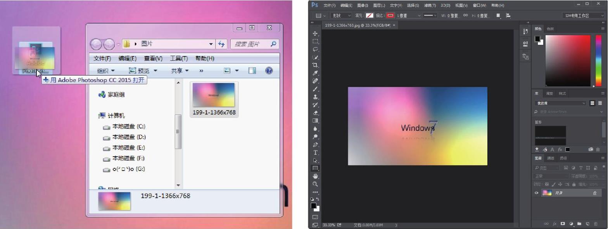Close the 199-1-1366x768.jpg document tab
Screen dimensions: 608x229
coord(394,25)
